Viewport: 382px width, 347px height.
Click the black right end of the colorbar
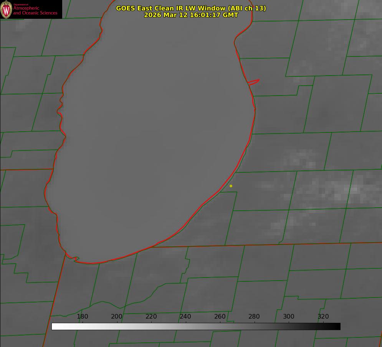[338, 326]
